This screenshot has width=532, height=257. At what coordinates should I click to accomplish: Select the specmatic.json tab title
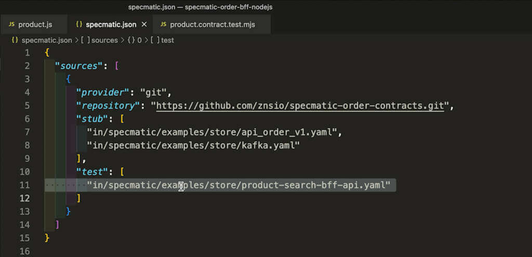(111, 24)
